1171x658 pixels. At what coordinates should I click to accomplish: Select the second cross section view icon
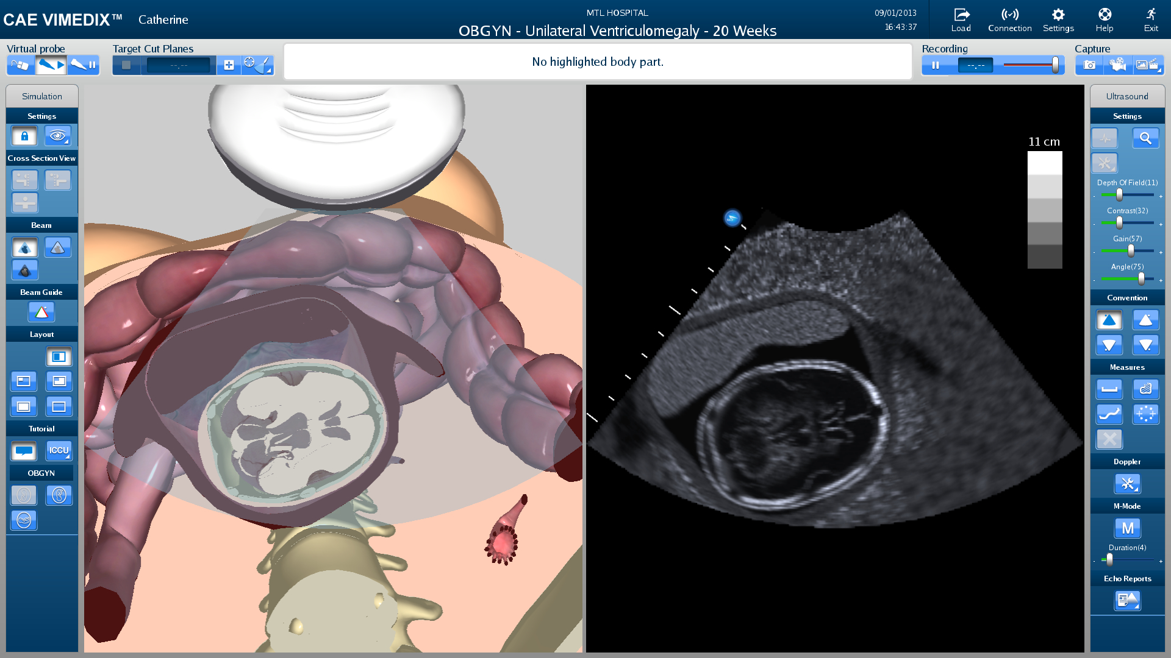pos(58,180)
